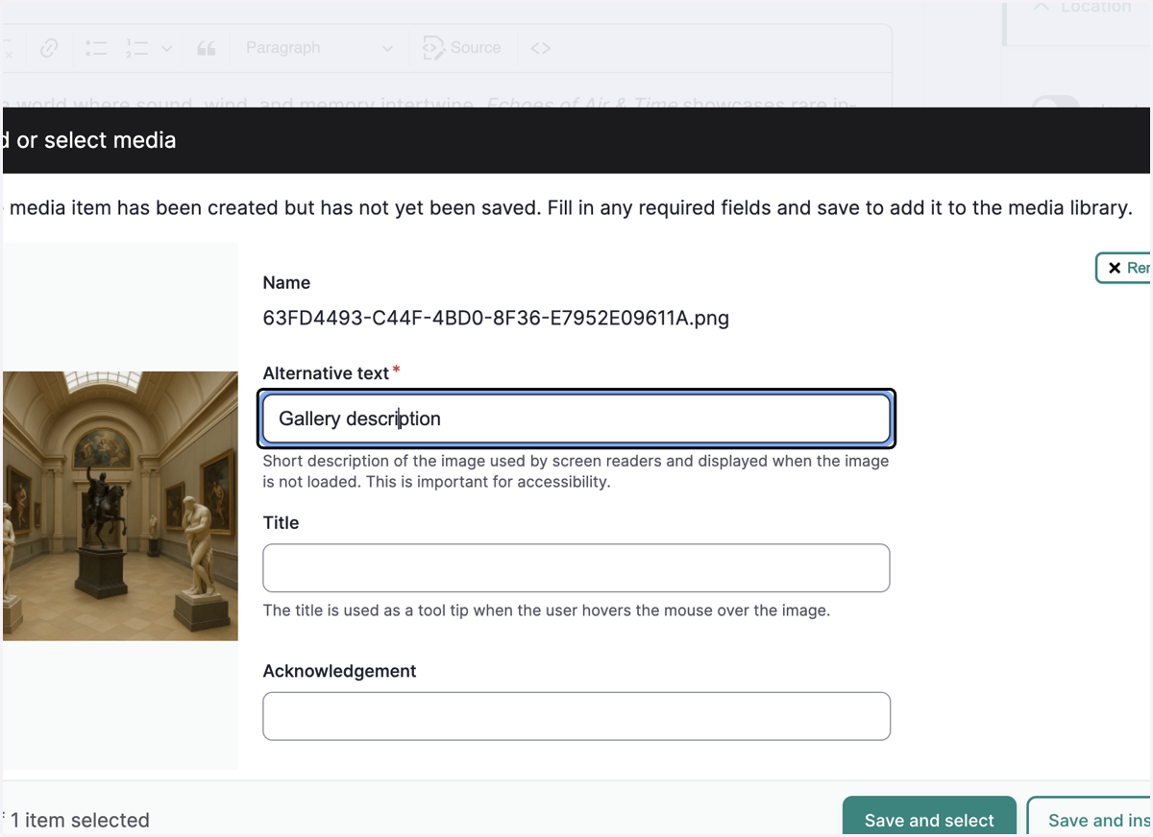Click the block quote icon
The height and width of the screenshot is (837, 1153).
[x=206, y=48]
